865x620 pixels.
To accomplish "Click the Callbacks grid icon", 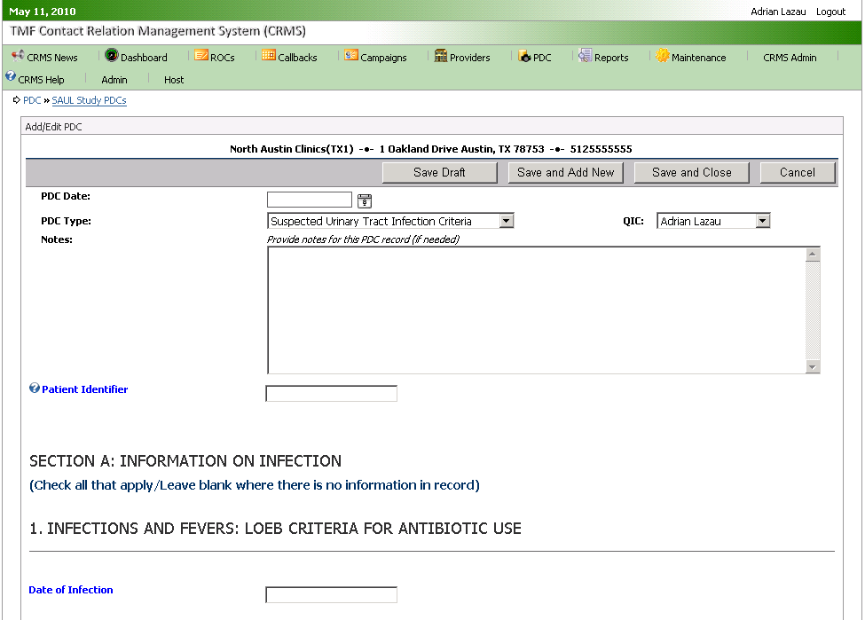I will click(269, 55).
